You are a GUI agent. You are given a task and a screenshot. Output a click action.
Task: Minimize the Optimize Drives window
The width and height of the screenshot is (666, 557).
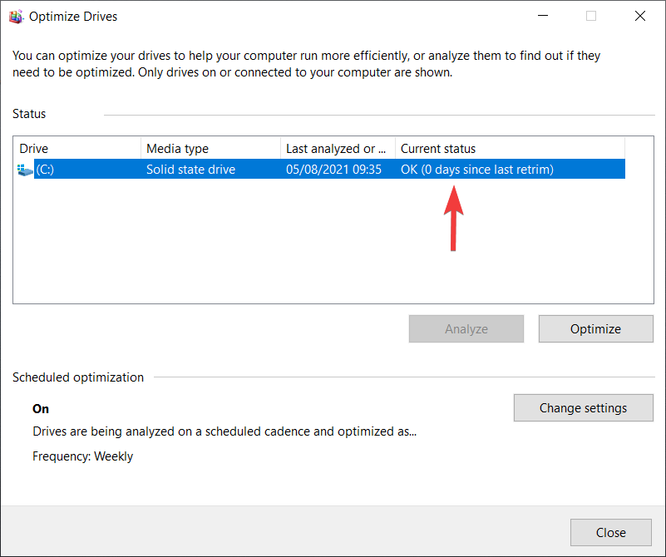tap(543, 16)
